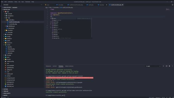The height and width of the screenshot is (98, 174).
Task: Switch to the auth.php editor tab
Action: (91, 5)
